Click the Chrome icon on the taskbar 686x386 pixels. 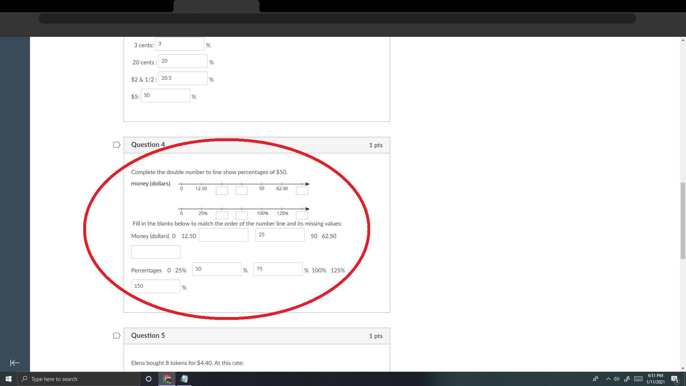click(x=167, y=379)
